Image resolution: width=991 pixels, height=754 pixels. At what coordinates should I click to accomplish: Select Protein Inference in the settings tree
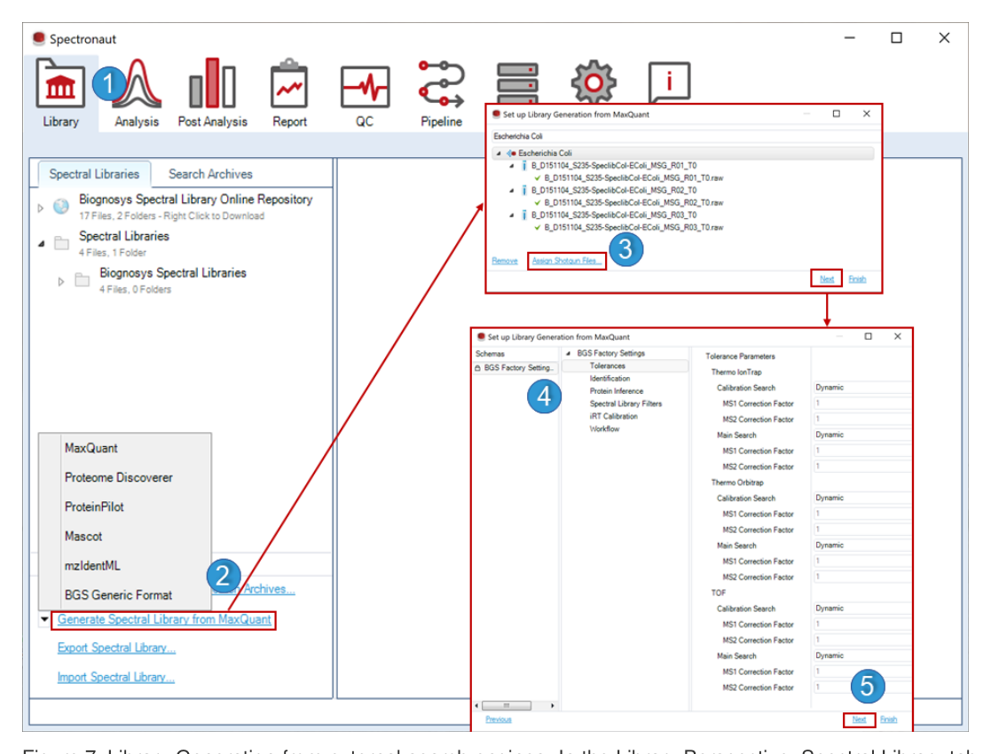617,391
